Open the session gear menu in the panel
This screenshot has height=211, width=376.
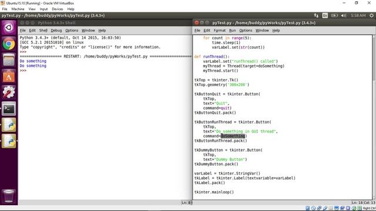(371, 16)
